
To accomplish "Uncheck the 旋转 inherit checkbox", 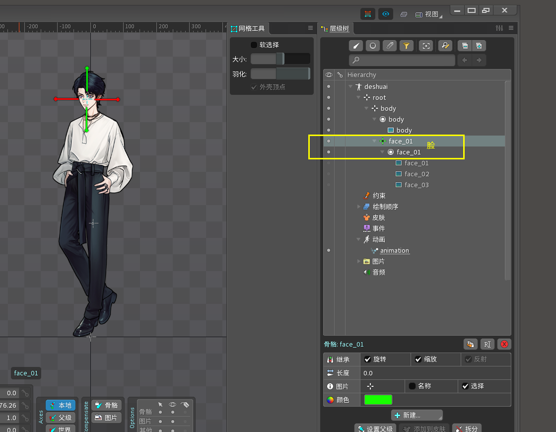I will 368,360.
